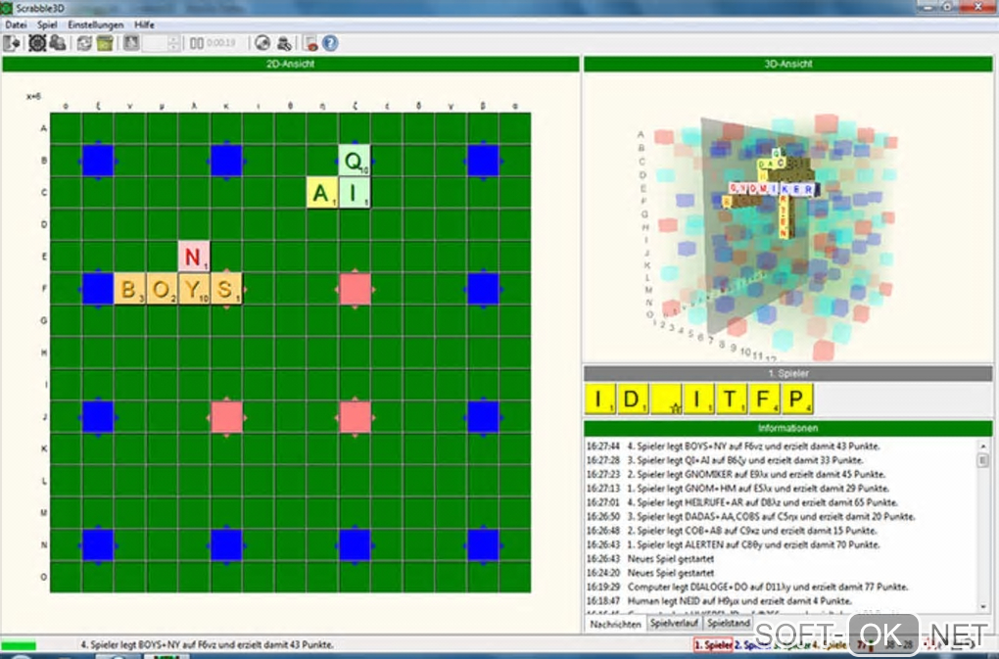Click the status bar message about BOYS+NY
Screen dimensions: 999x659
point(207,645)
